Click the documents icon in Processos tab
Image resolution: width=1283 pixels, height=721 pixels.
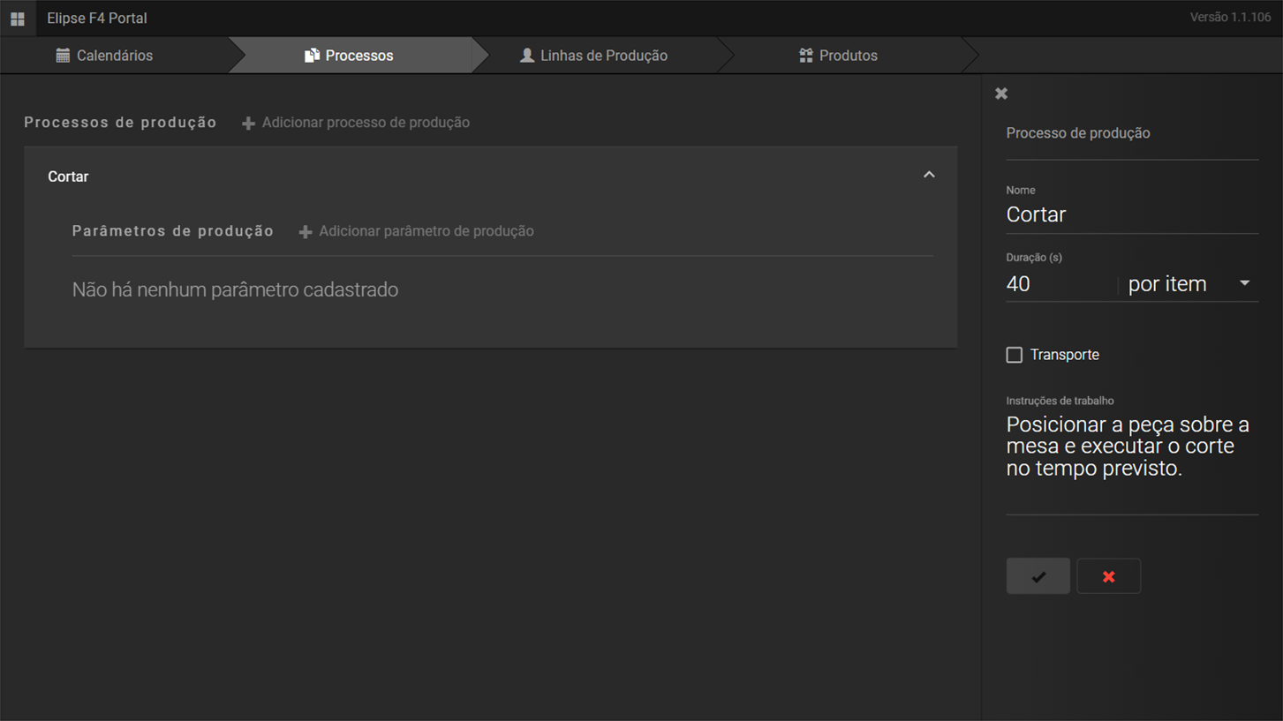[312, 56]
